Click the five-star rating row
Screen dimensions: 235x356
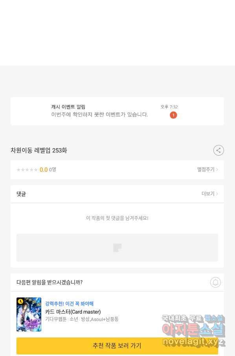click(x=117, y=170)
